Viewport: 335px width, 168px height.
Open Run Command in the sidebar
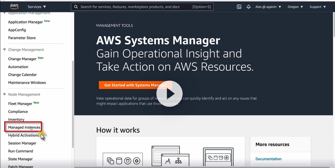tap(20, 151)
